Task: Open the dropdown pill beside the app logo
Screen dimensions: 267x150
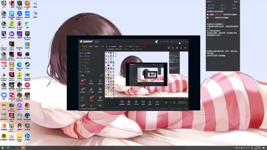Action: tap(97, 42)
